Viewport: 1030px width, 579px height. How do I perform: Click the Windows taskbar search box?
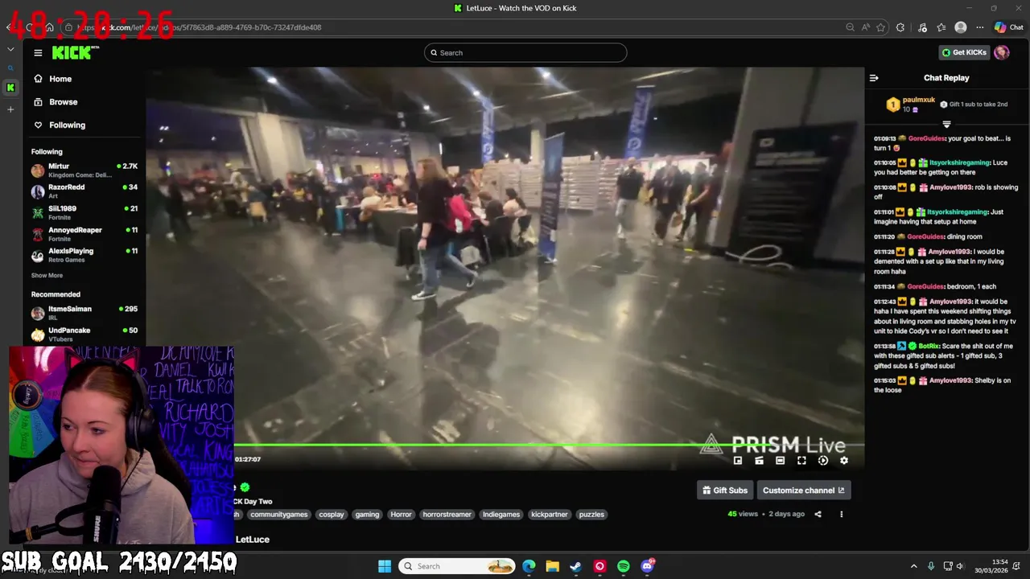pyautogui.click(x=457, y=566)
